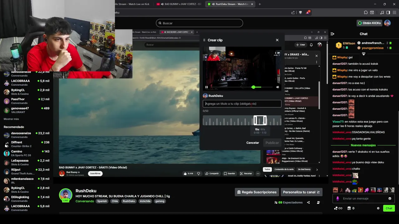Open a new browser tab
The image size is (399, 224).
pos(260,4)
